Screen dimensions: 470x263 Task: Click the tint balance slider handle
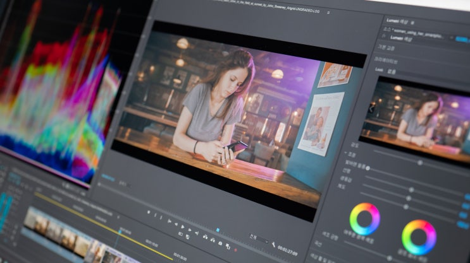click(x=389, y=258)
